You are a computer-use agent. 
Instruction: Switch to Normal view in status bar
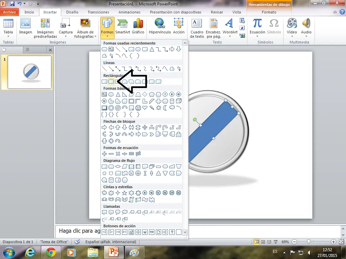click(257, 242)
